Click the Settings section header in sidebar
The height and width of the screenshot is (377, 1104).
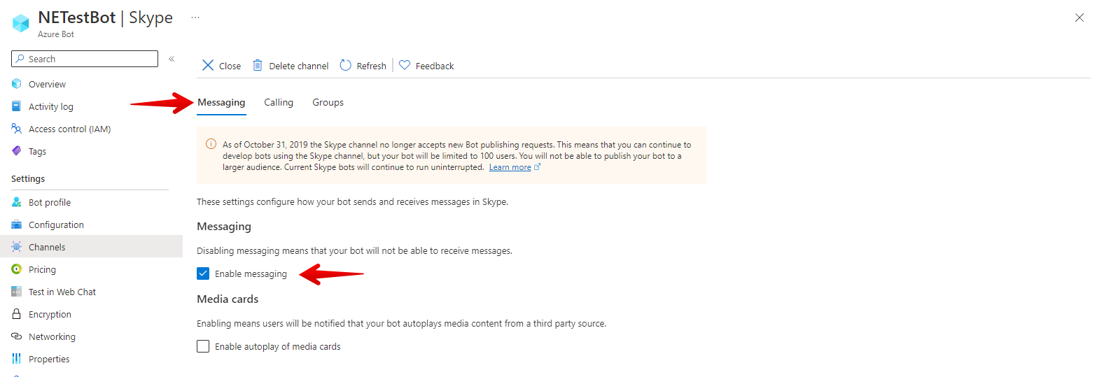[x=28, y=179]
